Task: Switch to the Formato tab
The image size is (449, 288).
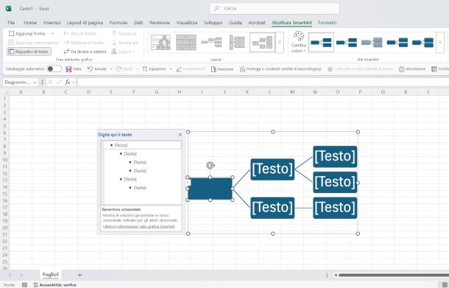Action: click(327, 23)
